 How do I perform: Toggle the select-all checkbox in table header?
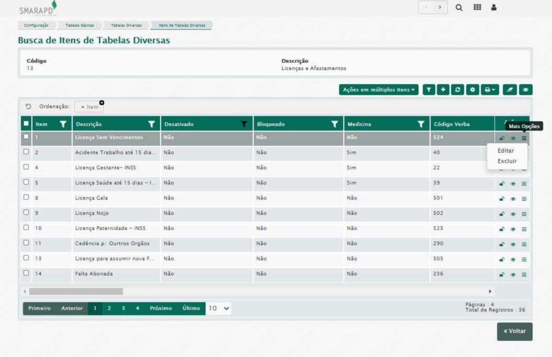[x=27, y=123]
